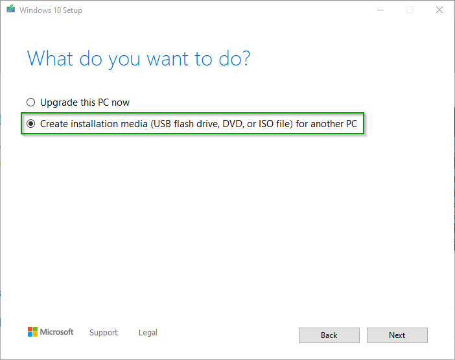Image resolution: width=455 pixels, height=360 pixels.
Task: Click the maximize button in the title bar
Action: (x=410, y=10)
